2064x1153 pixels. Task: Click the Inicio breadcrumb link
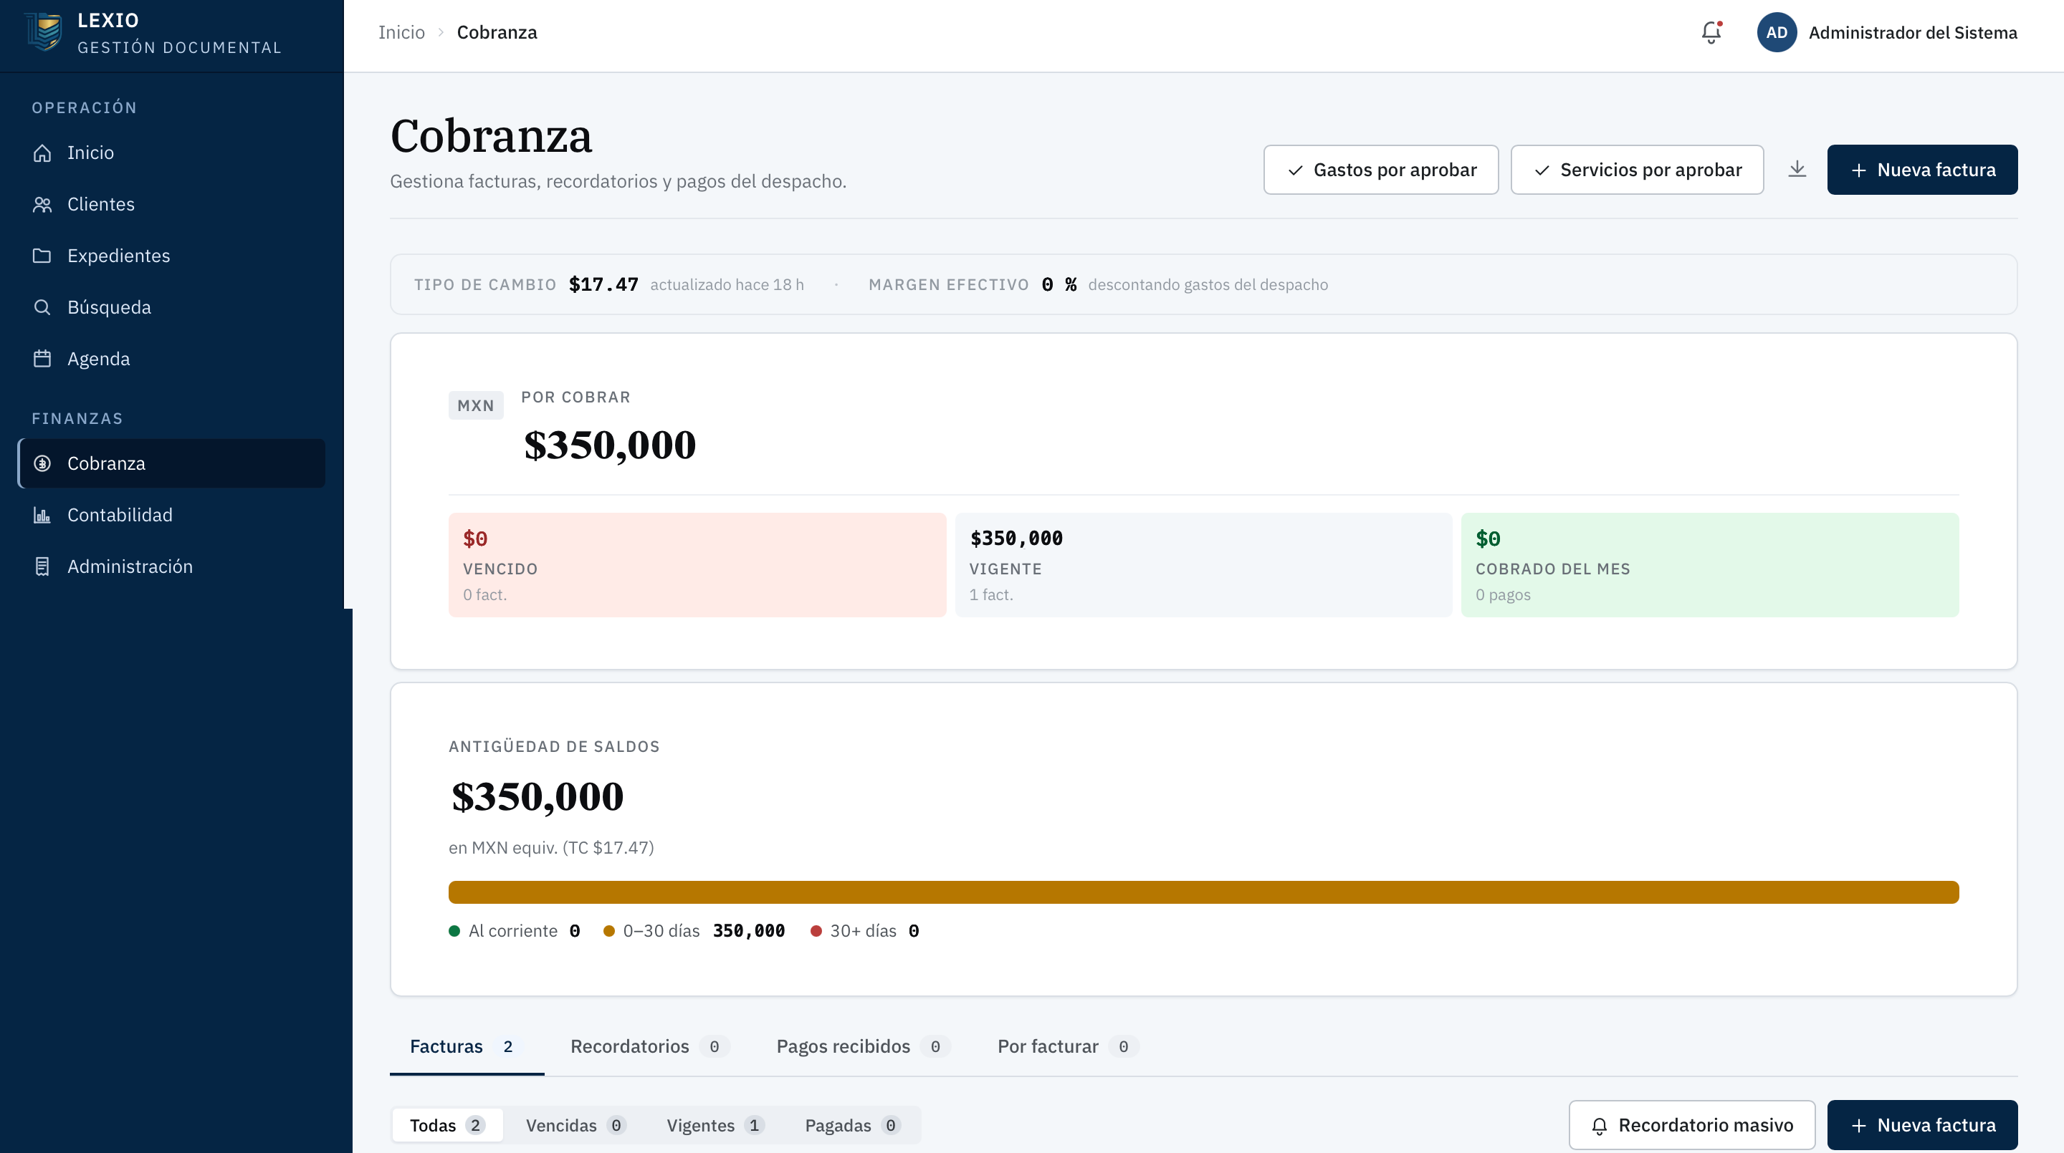[401, 32]
